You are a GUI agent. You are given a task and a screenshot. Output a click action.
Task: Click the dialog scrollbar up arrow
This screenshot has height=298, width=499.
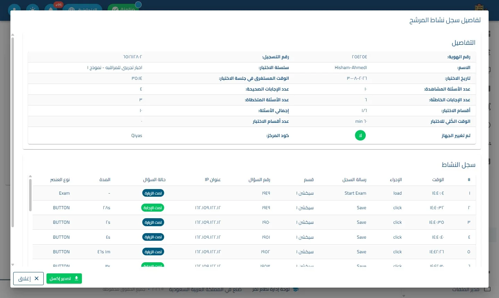[13, 35]
